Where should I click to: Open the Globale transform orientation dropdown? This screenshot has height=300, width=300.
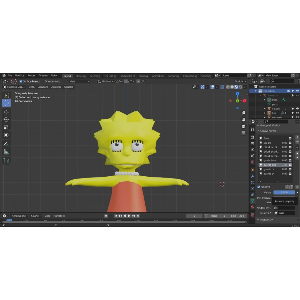[106, 81]
